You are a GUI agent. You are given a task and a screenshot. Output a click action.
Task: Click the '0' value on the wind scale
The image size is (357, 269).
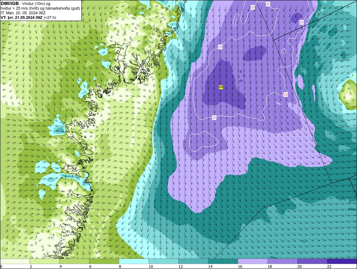(x=1, y=266)
